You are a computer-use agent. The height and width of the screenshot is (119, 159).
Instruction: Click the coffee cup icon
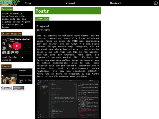pyautogui.click(x=156, y=3)
